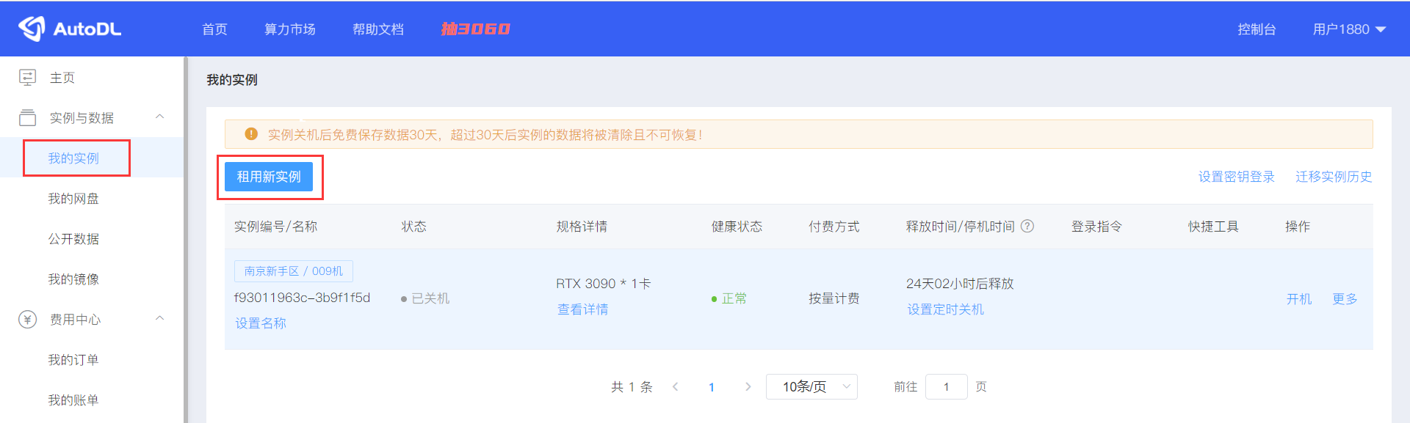Go to previous page arrow in pagination
This screenshot has width=1410, height=423.
point(676,386)
